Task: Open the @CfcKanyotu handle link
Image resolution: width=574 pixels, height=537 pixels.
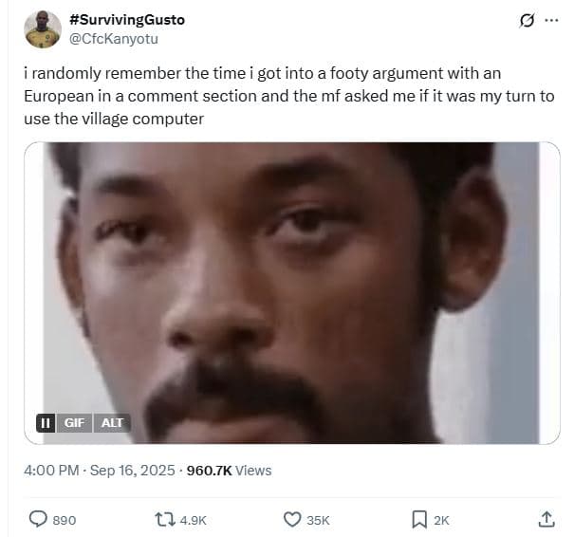Action: tap(114, 39)
